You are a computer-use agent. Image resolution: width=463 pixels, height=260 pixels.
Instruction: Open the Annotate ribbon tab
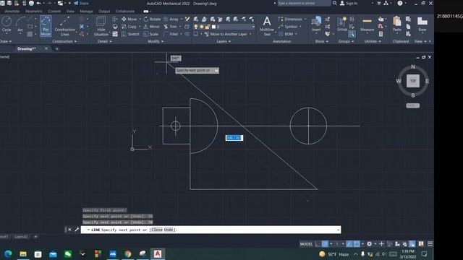pos(12,12)
